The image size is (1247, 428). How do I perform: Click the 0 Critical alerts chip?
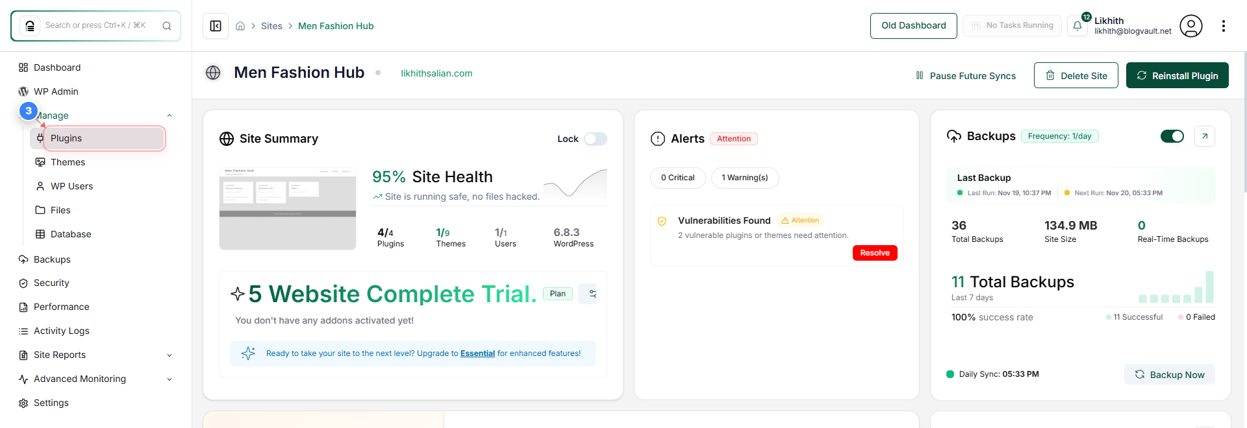click(x=677, y=178)
